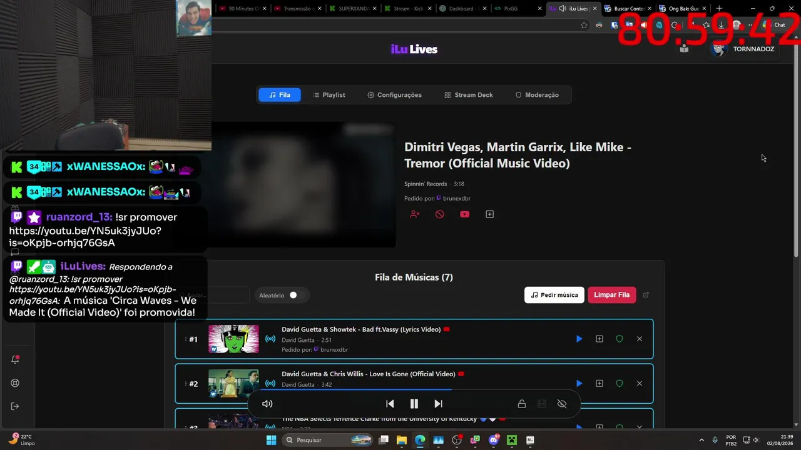Pause the current playback
Viewport: 801px width, 450px height.
[414, 404]
